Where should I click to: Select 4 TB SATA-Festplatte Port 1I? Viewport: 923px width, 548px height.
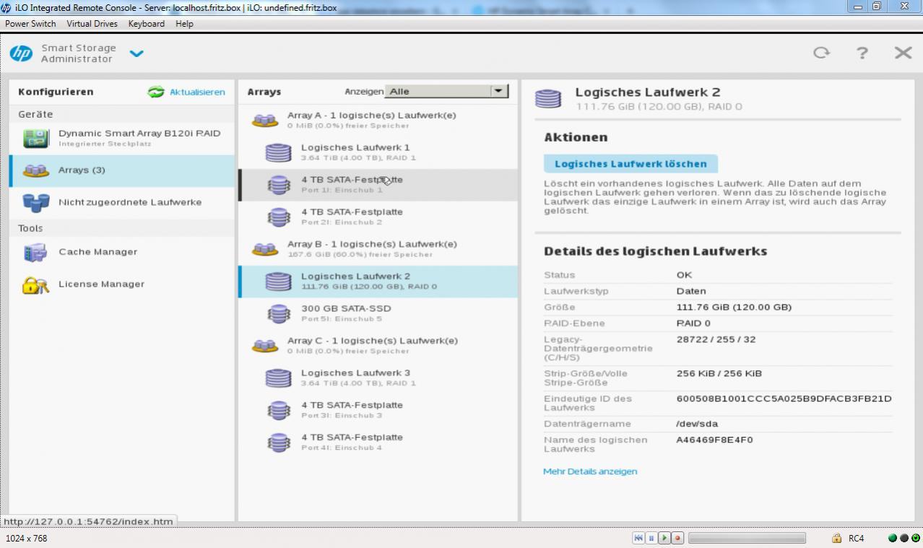pos(378,185)
